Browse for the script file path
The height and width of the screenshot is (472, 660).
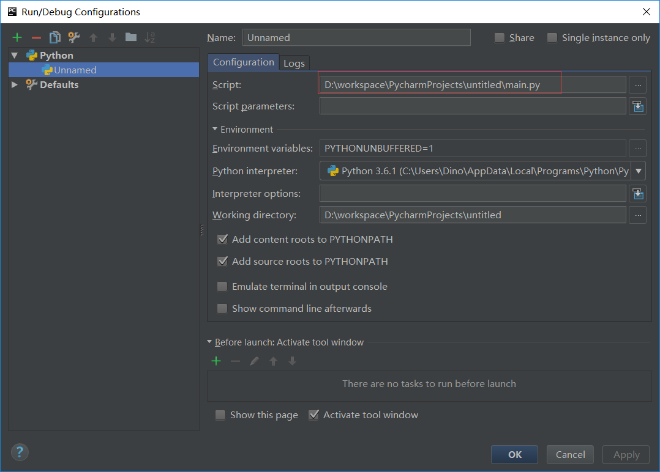(638, 85)
